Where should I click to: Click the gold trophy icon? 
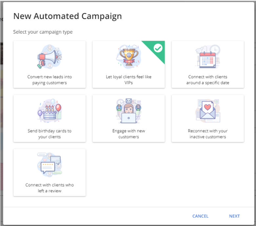(128, 57)
